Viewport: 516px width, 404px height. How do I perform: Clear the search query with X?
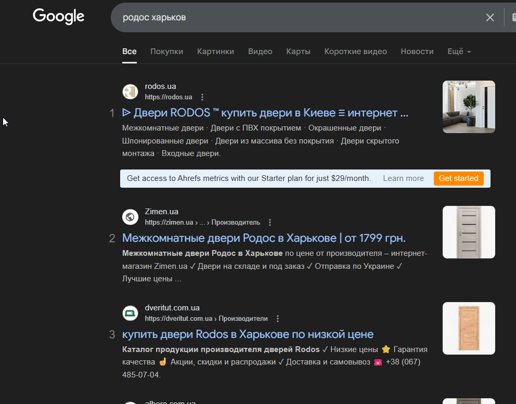[x=490, y=18]
